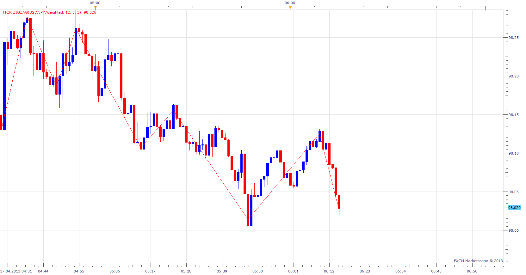The height and width of the screenshot is (275, 526).
Task: Click the last red candle at far right
Action: [339, 202]
